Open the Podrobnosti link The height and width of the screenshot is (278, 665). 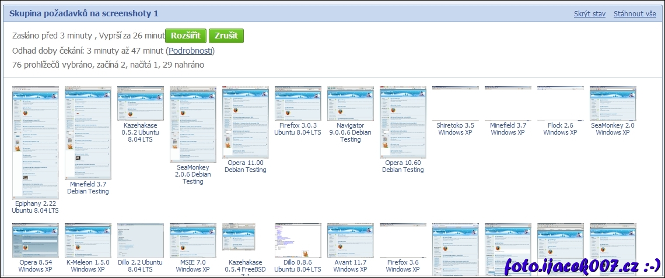190,51
